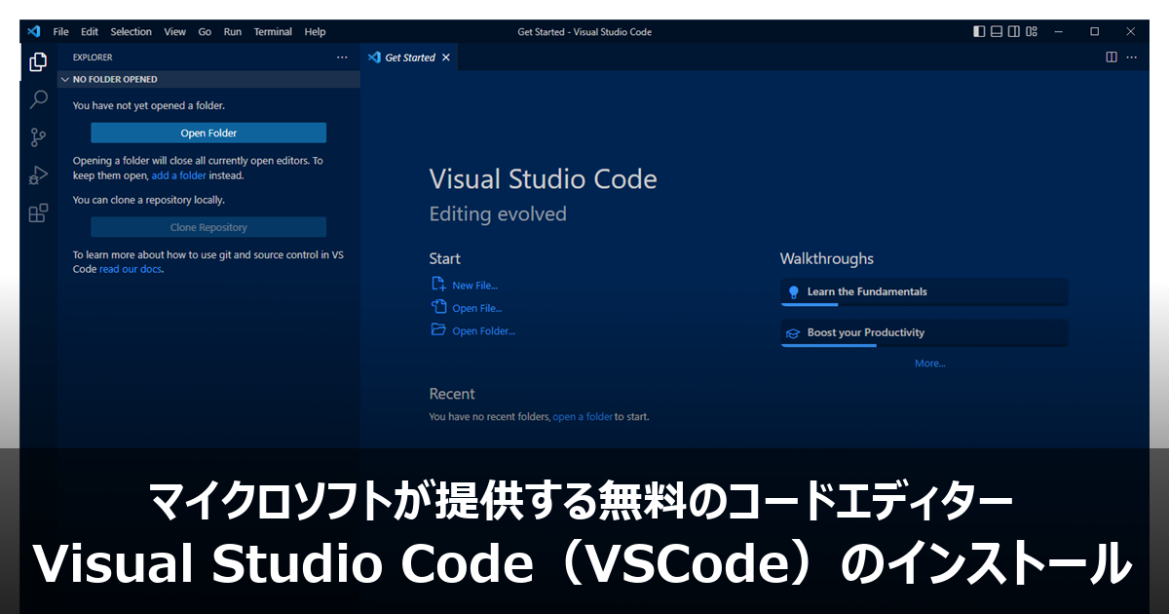Screen dimensions: 1169x614
Task: Open the Customize Layout icon
Action: (1032, 31)
